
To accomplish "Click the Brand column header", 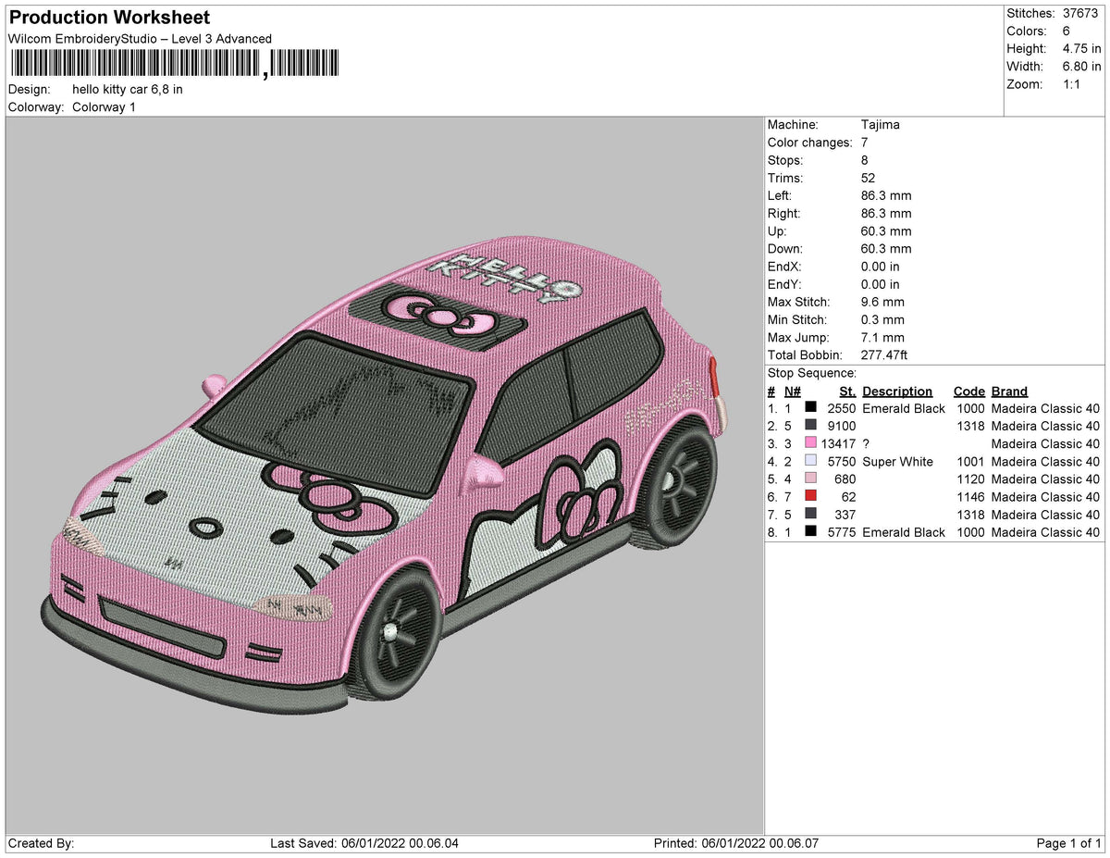I will pyautogui.click(x=1009, y=392).
